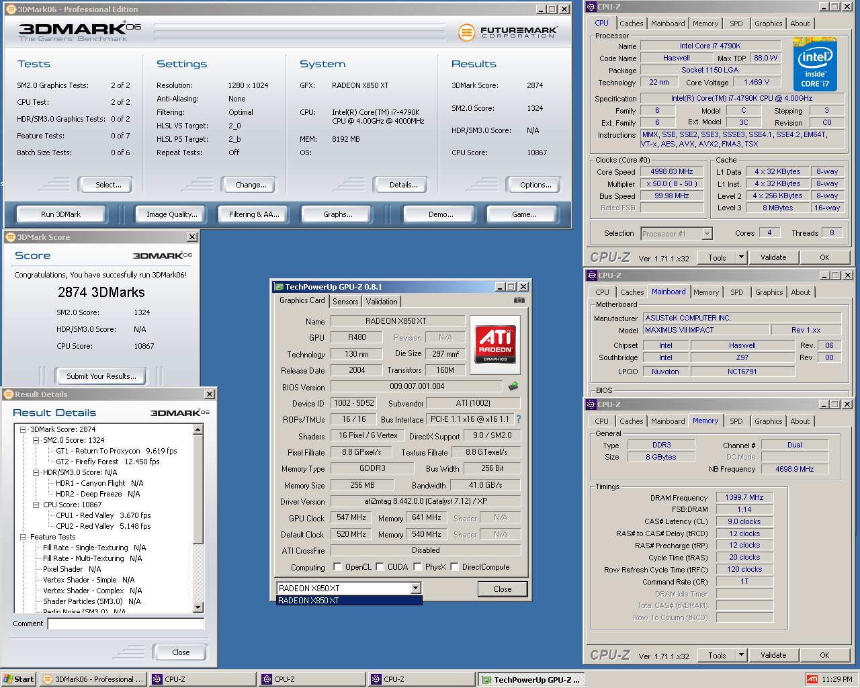This screenshot has height=688, width=860.
Task: Select GT1 - Return To Proxycon tree row
Action: click(x=116, y=451)
